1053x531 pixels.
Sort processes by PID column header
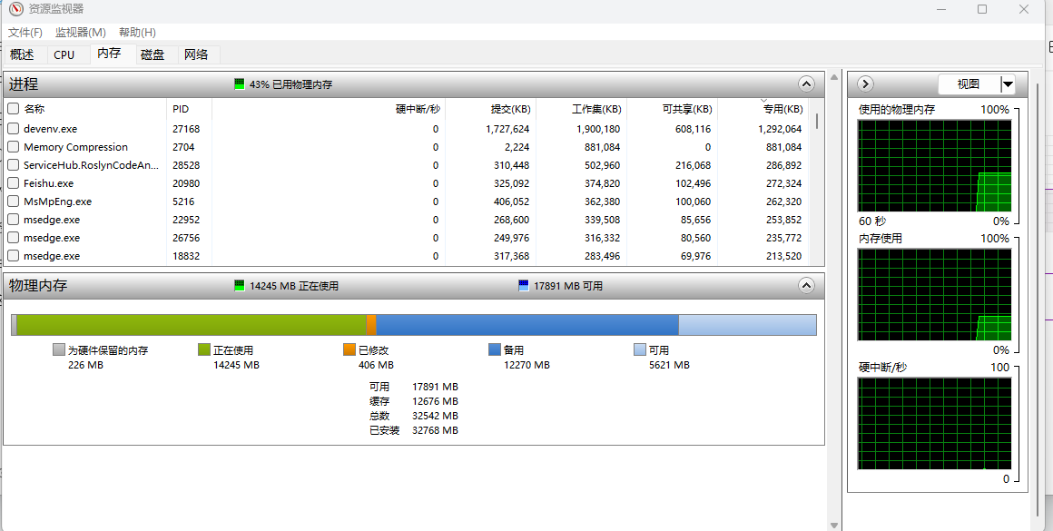click(181, 109)
